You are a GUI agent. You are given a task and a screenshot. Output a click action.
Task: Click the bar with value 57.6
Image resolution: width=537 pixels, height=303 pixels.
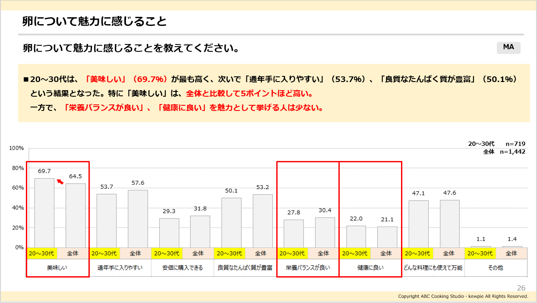138,219
